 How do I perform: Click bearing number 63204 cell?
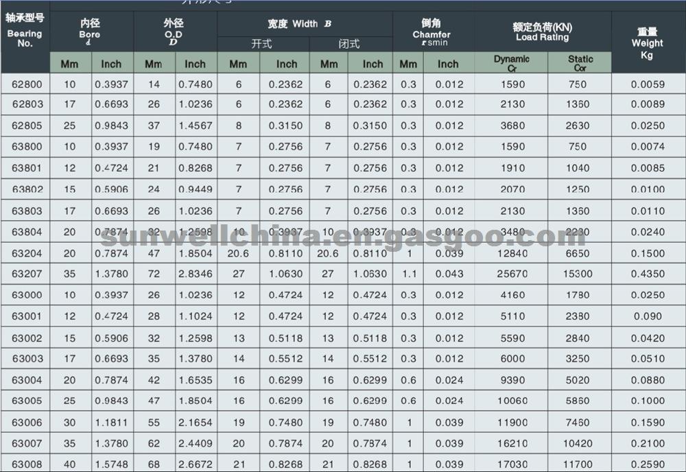26,253
